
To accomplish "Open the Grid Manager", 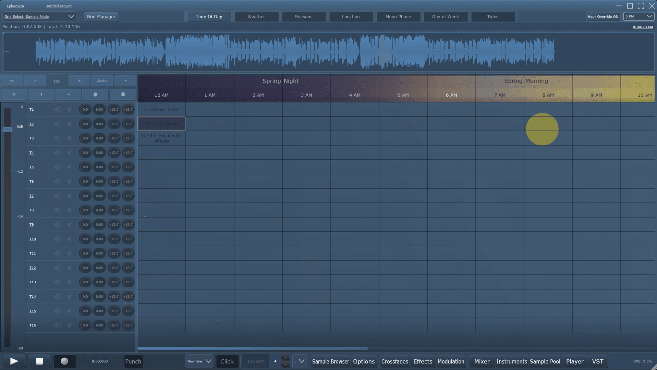I will [101, 16].
